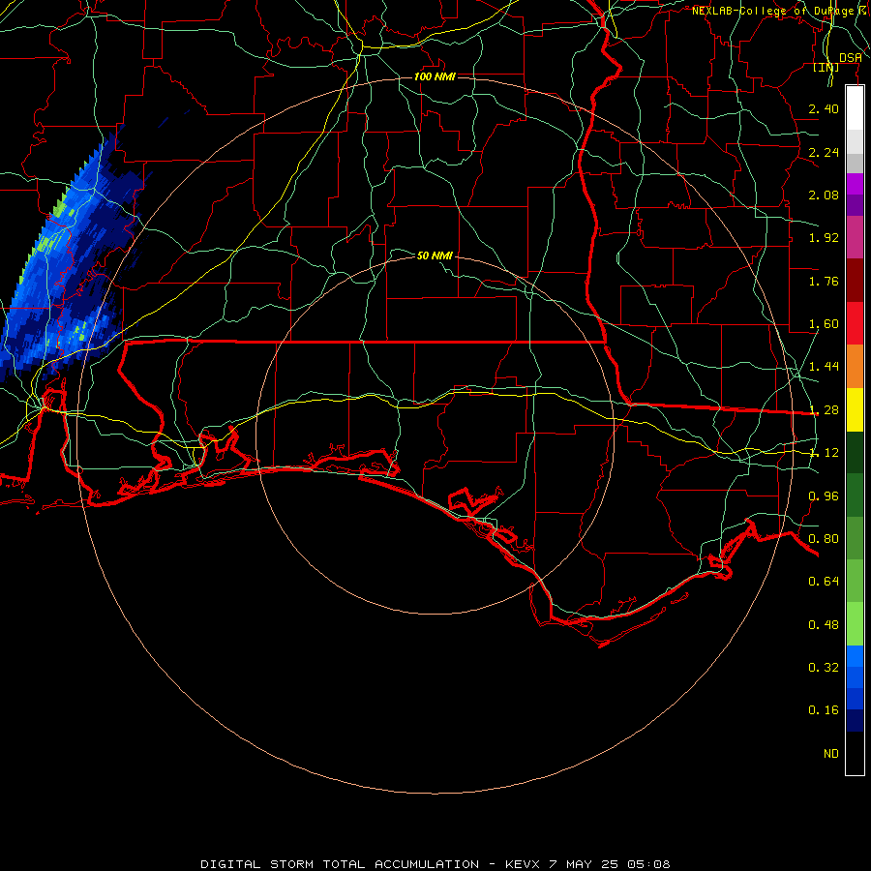Image resolution: width=871 pixels, height=871 pixels.
Task: Pick the orange swatch beside 1.44
Action: tap(855, 367)
